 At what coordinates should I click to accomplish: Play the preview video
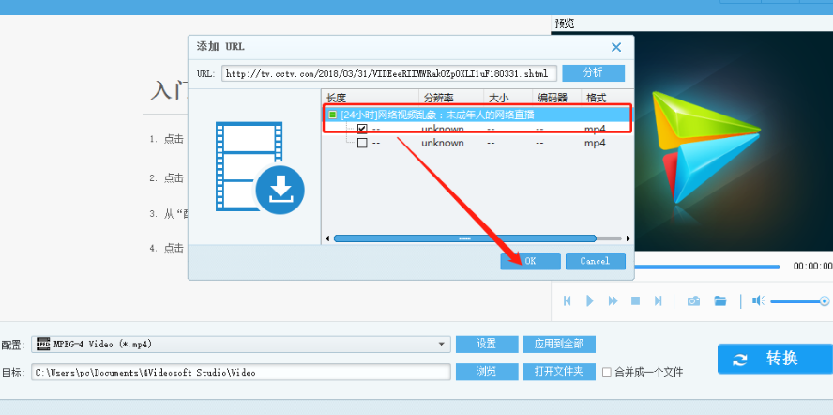tap(590, 301)
